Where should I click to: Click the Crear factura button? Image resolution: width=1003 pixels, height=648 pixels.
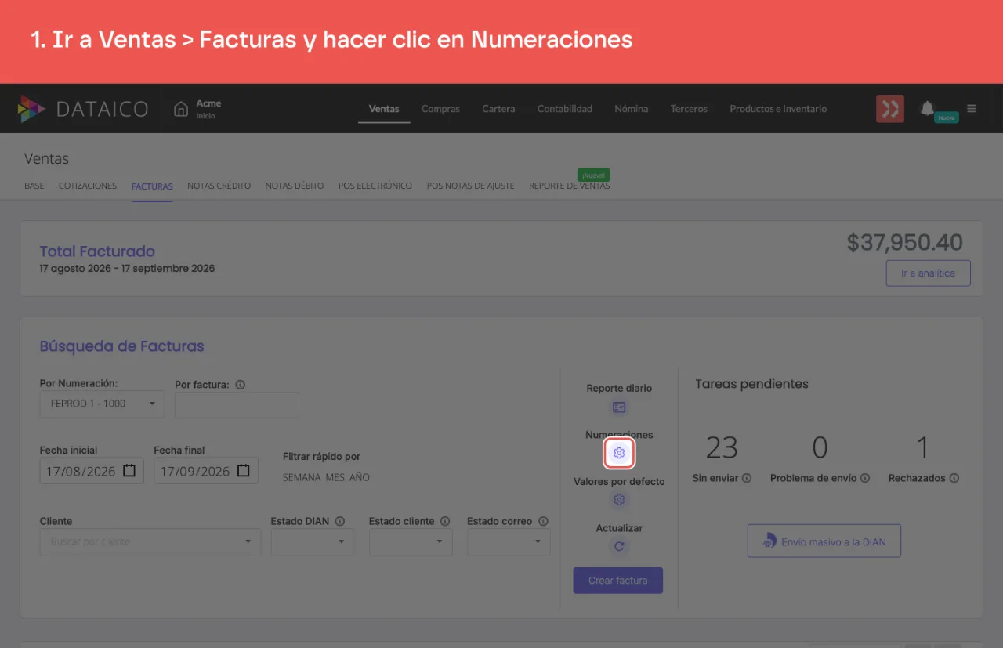tap(618, 581)
